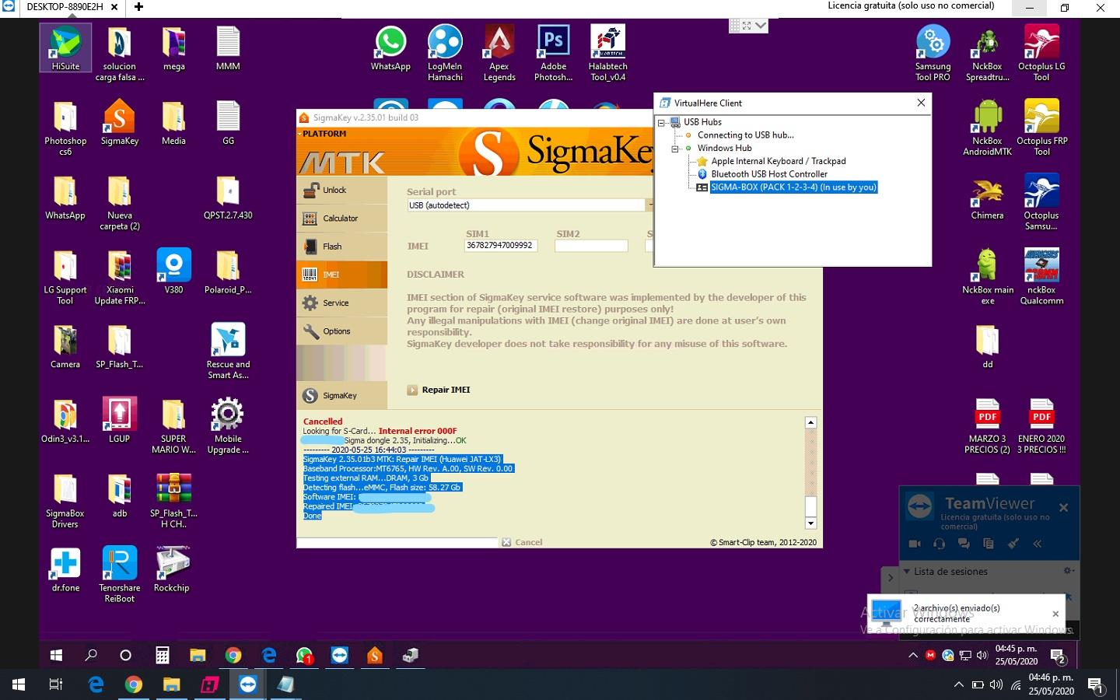Viewport: 1120px width, 700px height.
Task: Click the VirtualHere icon on the remote taskbar
Action: click(x=410, y=656)
